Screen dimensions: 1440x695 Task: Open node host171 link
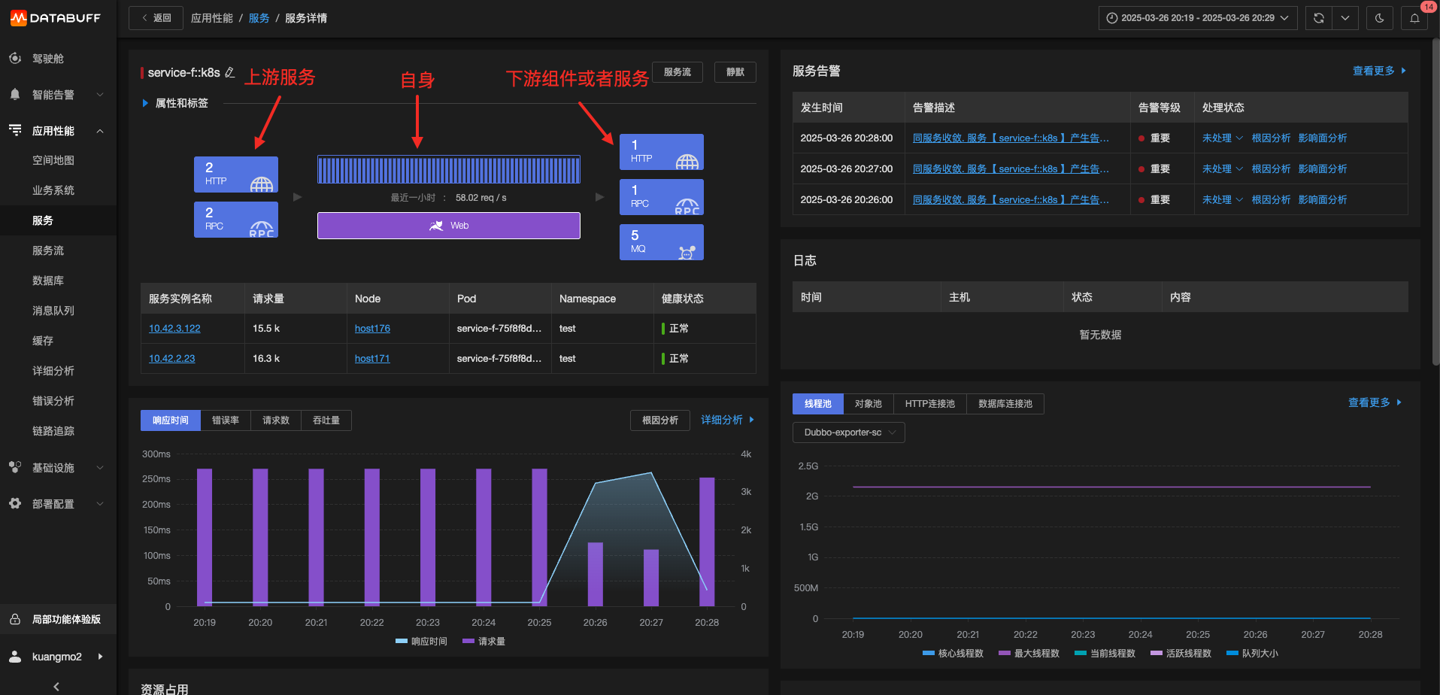(372, 359)
